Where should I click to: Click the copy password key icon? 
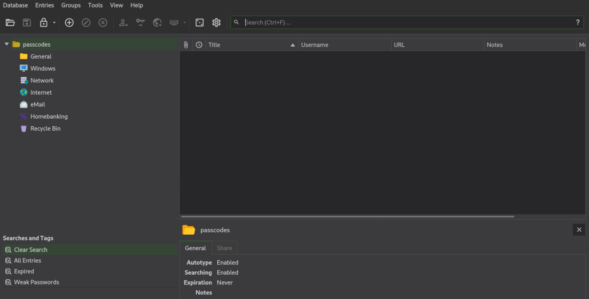140,23
